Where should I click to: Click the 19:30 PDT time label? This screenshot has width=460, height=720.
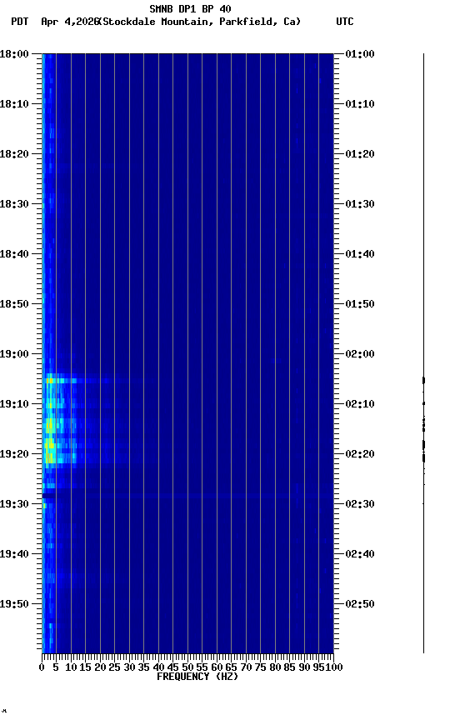[x=14, y=504]
